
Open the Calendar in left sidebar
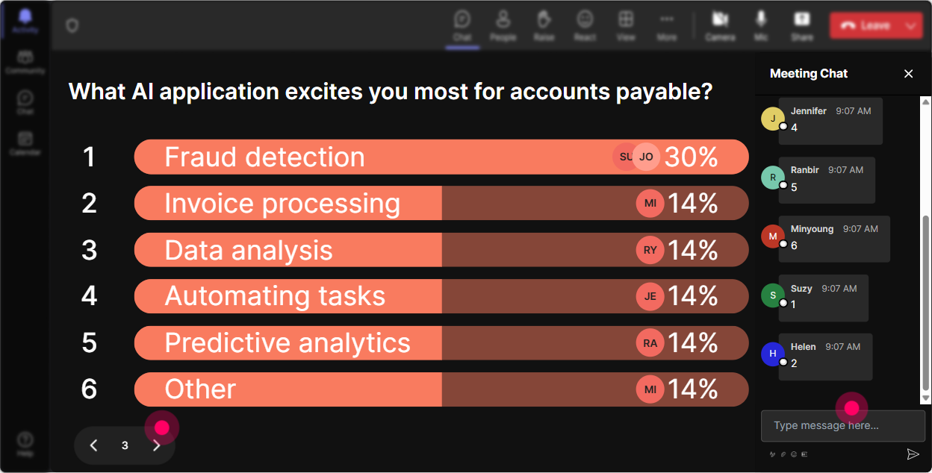(25, 142)
